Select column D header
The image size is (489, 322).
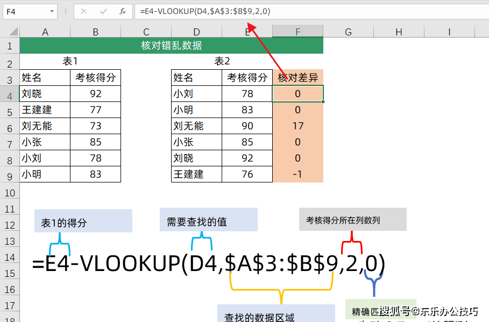pyautogui.click(x=196, y=32)
